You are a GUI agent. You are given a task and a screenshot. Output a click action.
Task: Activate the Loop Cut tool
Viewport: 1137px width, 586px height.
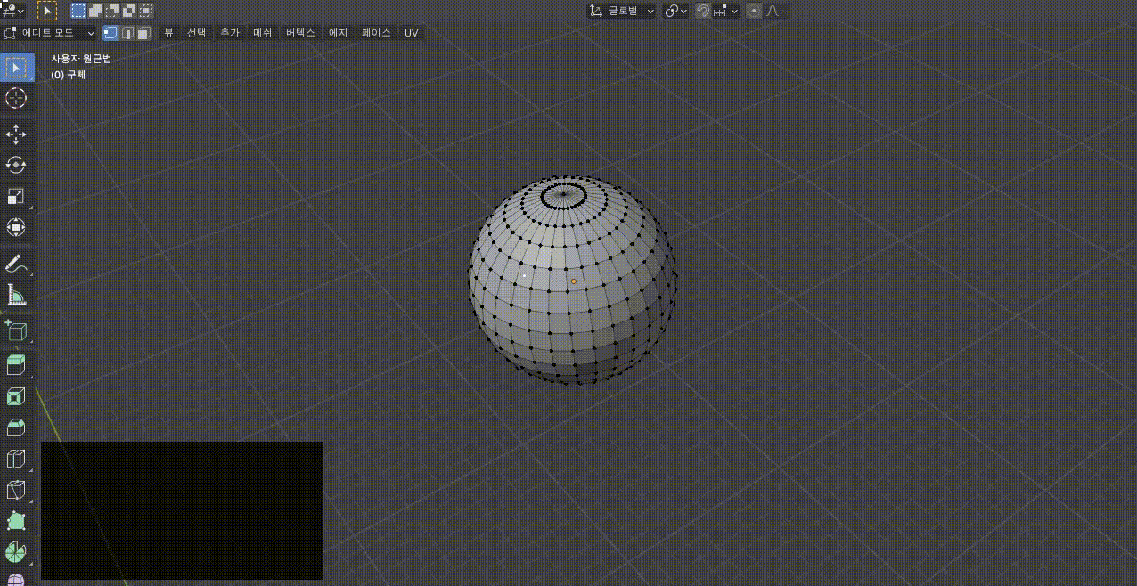[16, 459]
